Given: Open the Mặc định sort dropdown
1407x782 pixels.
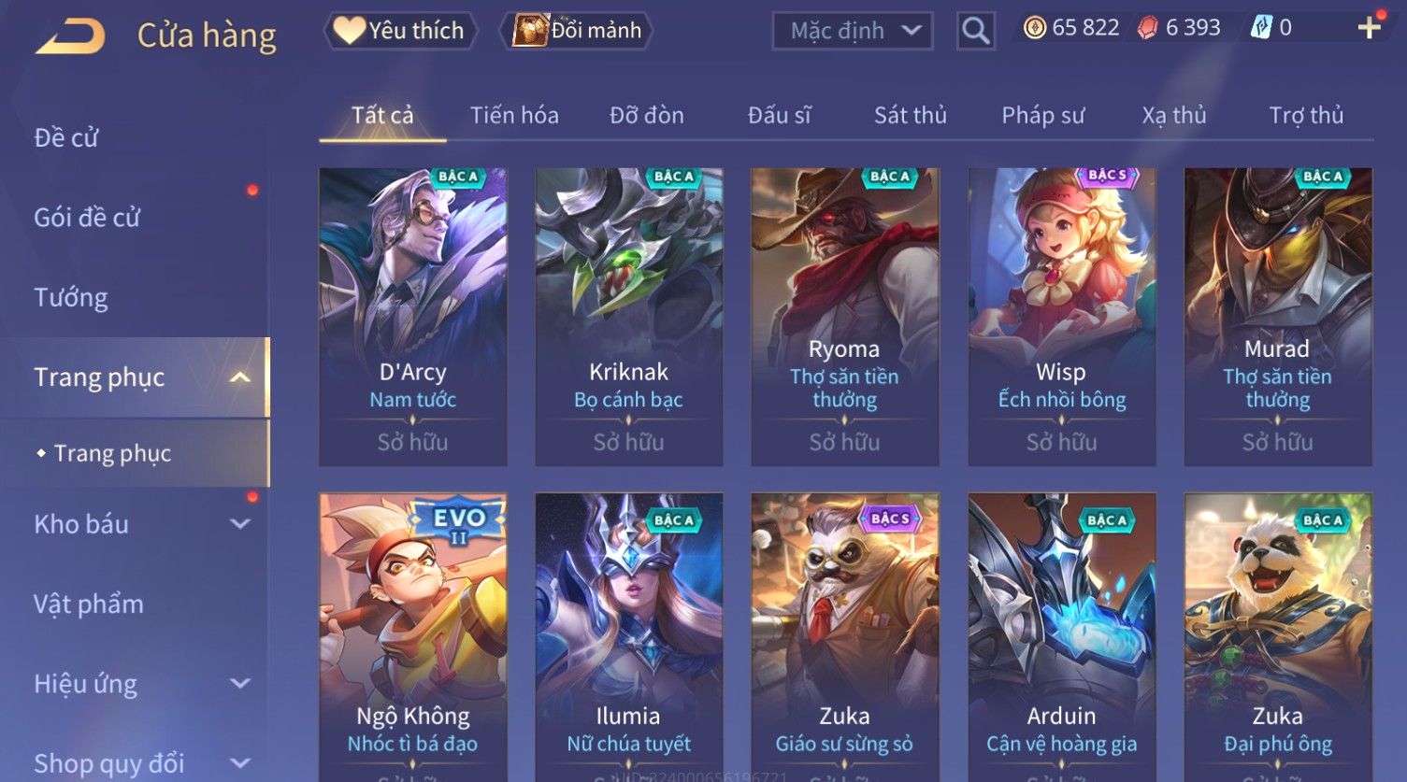Looking at the screenshot, I should pyautogui.click(x=853, y=31).
